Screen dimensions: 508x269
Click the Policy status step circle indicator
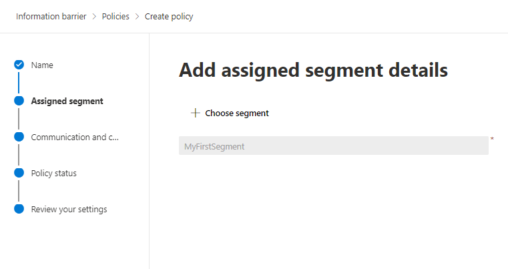pyautogui.click(x=19, y=173)
